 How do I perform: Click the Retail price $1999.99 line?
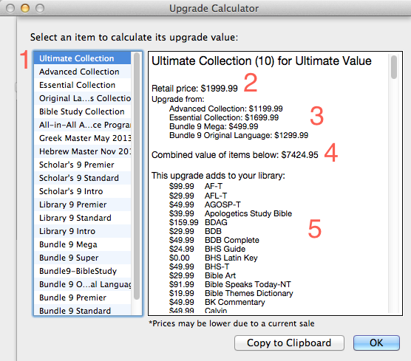tap(194, 89)
